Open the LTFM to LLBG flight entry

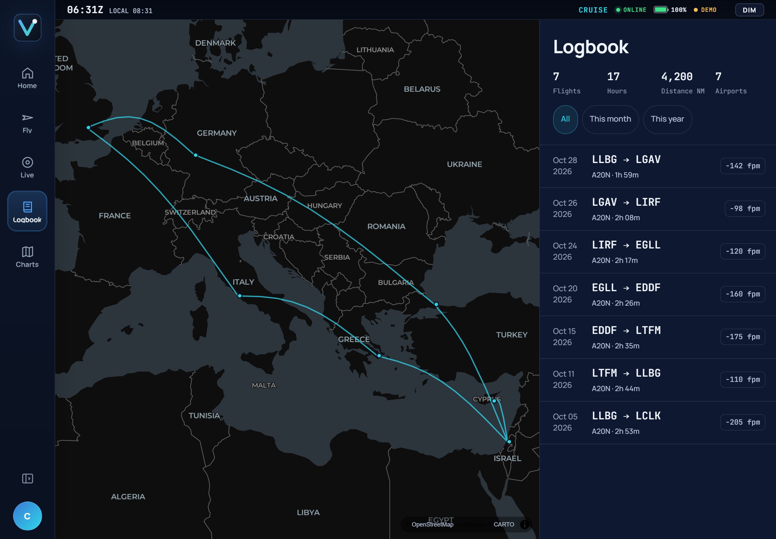pos(657,380)
